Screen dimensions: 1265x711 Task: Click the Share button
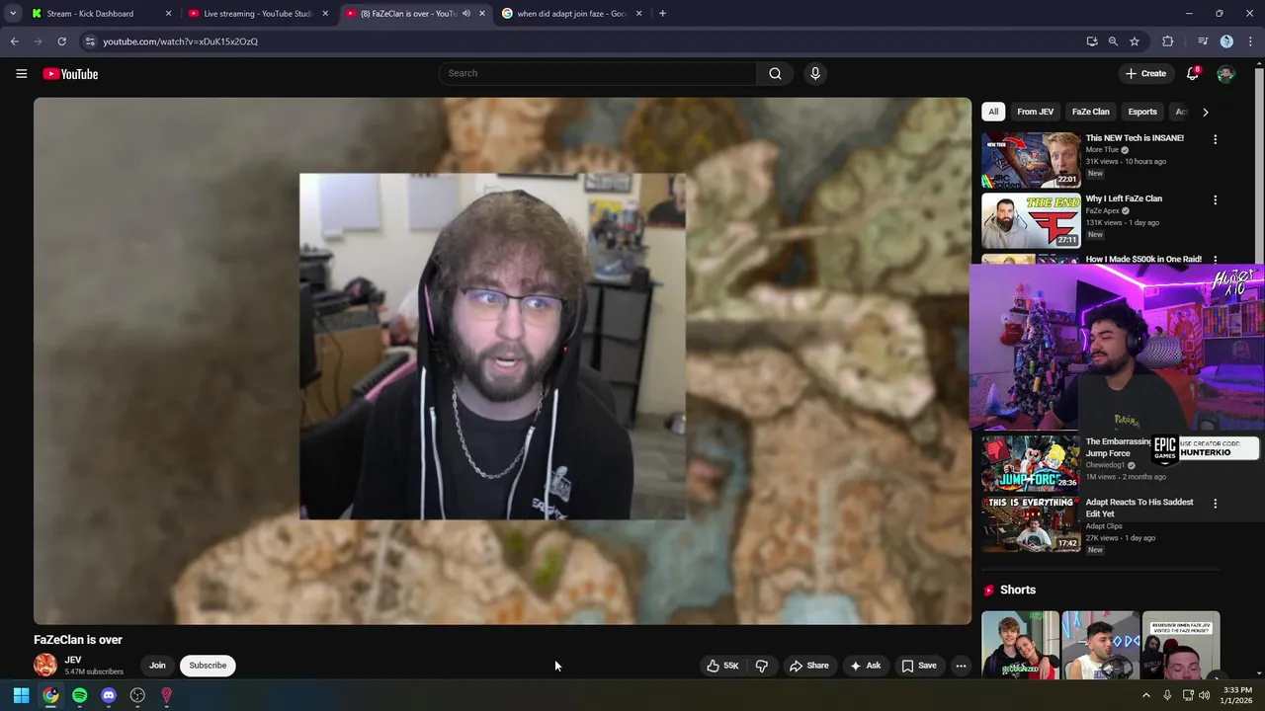(808, 666)
